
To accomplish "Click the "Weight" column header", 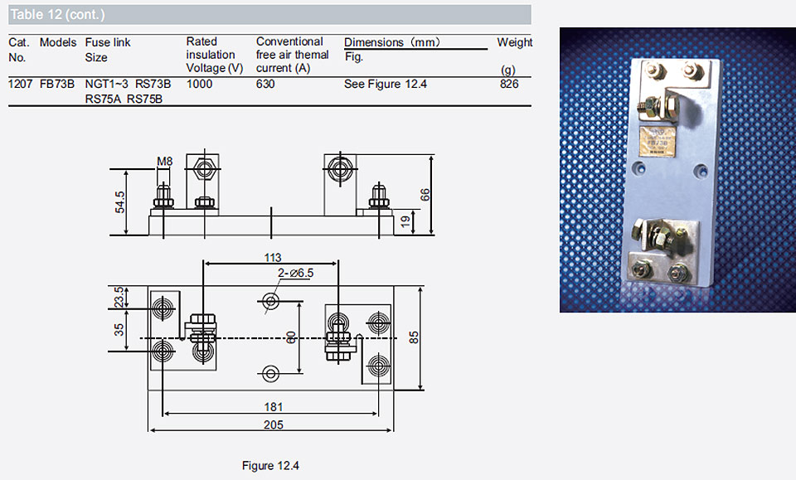I will click(x=515, y=42).
